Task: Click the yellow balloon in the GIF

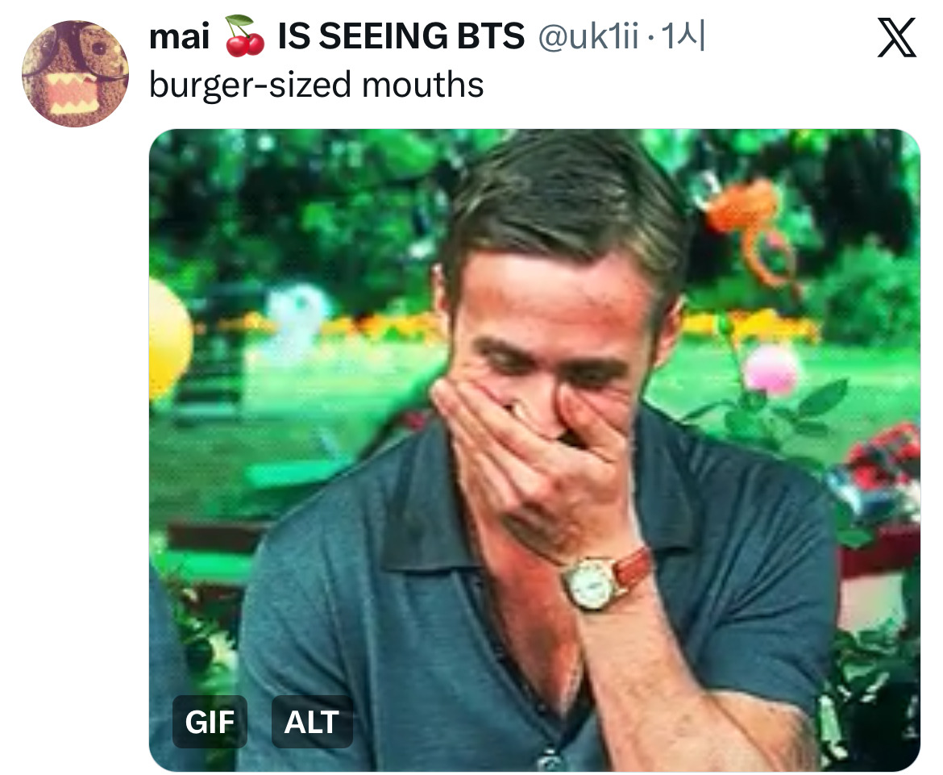Action: (168, 339)
